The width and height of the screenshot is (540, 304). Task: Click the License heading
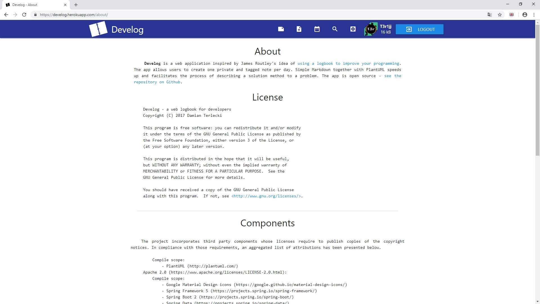point(267,97)
